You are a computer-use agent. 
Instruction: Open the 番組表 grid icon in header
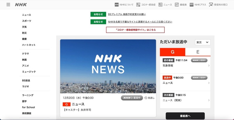[x=177, y=5]
